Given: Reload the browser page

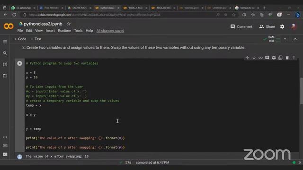Looking at the screenshot, I should (x=14, y=15).
